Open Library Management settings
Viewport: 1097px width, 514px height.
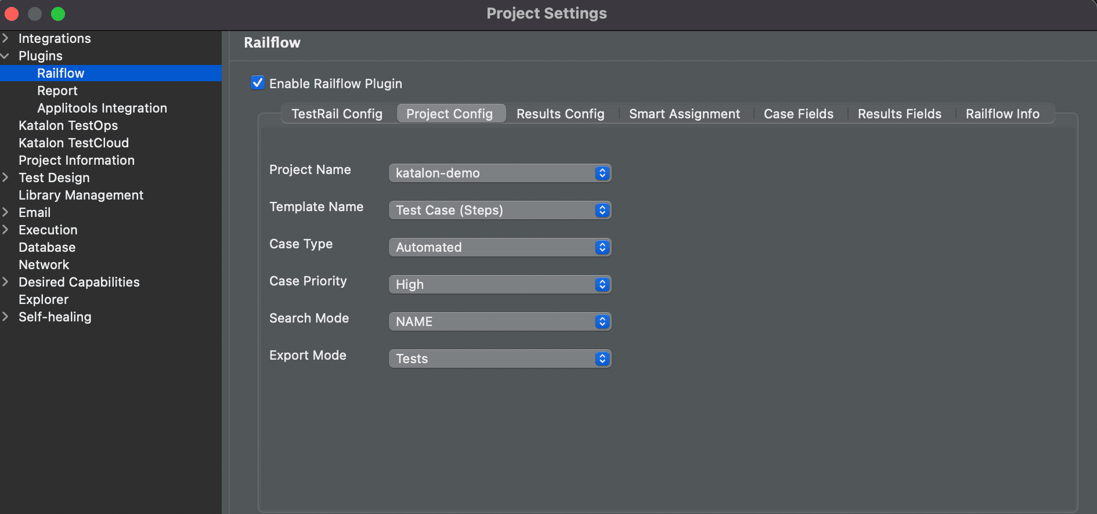point(81,195)
